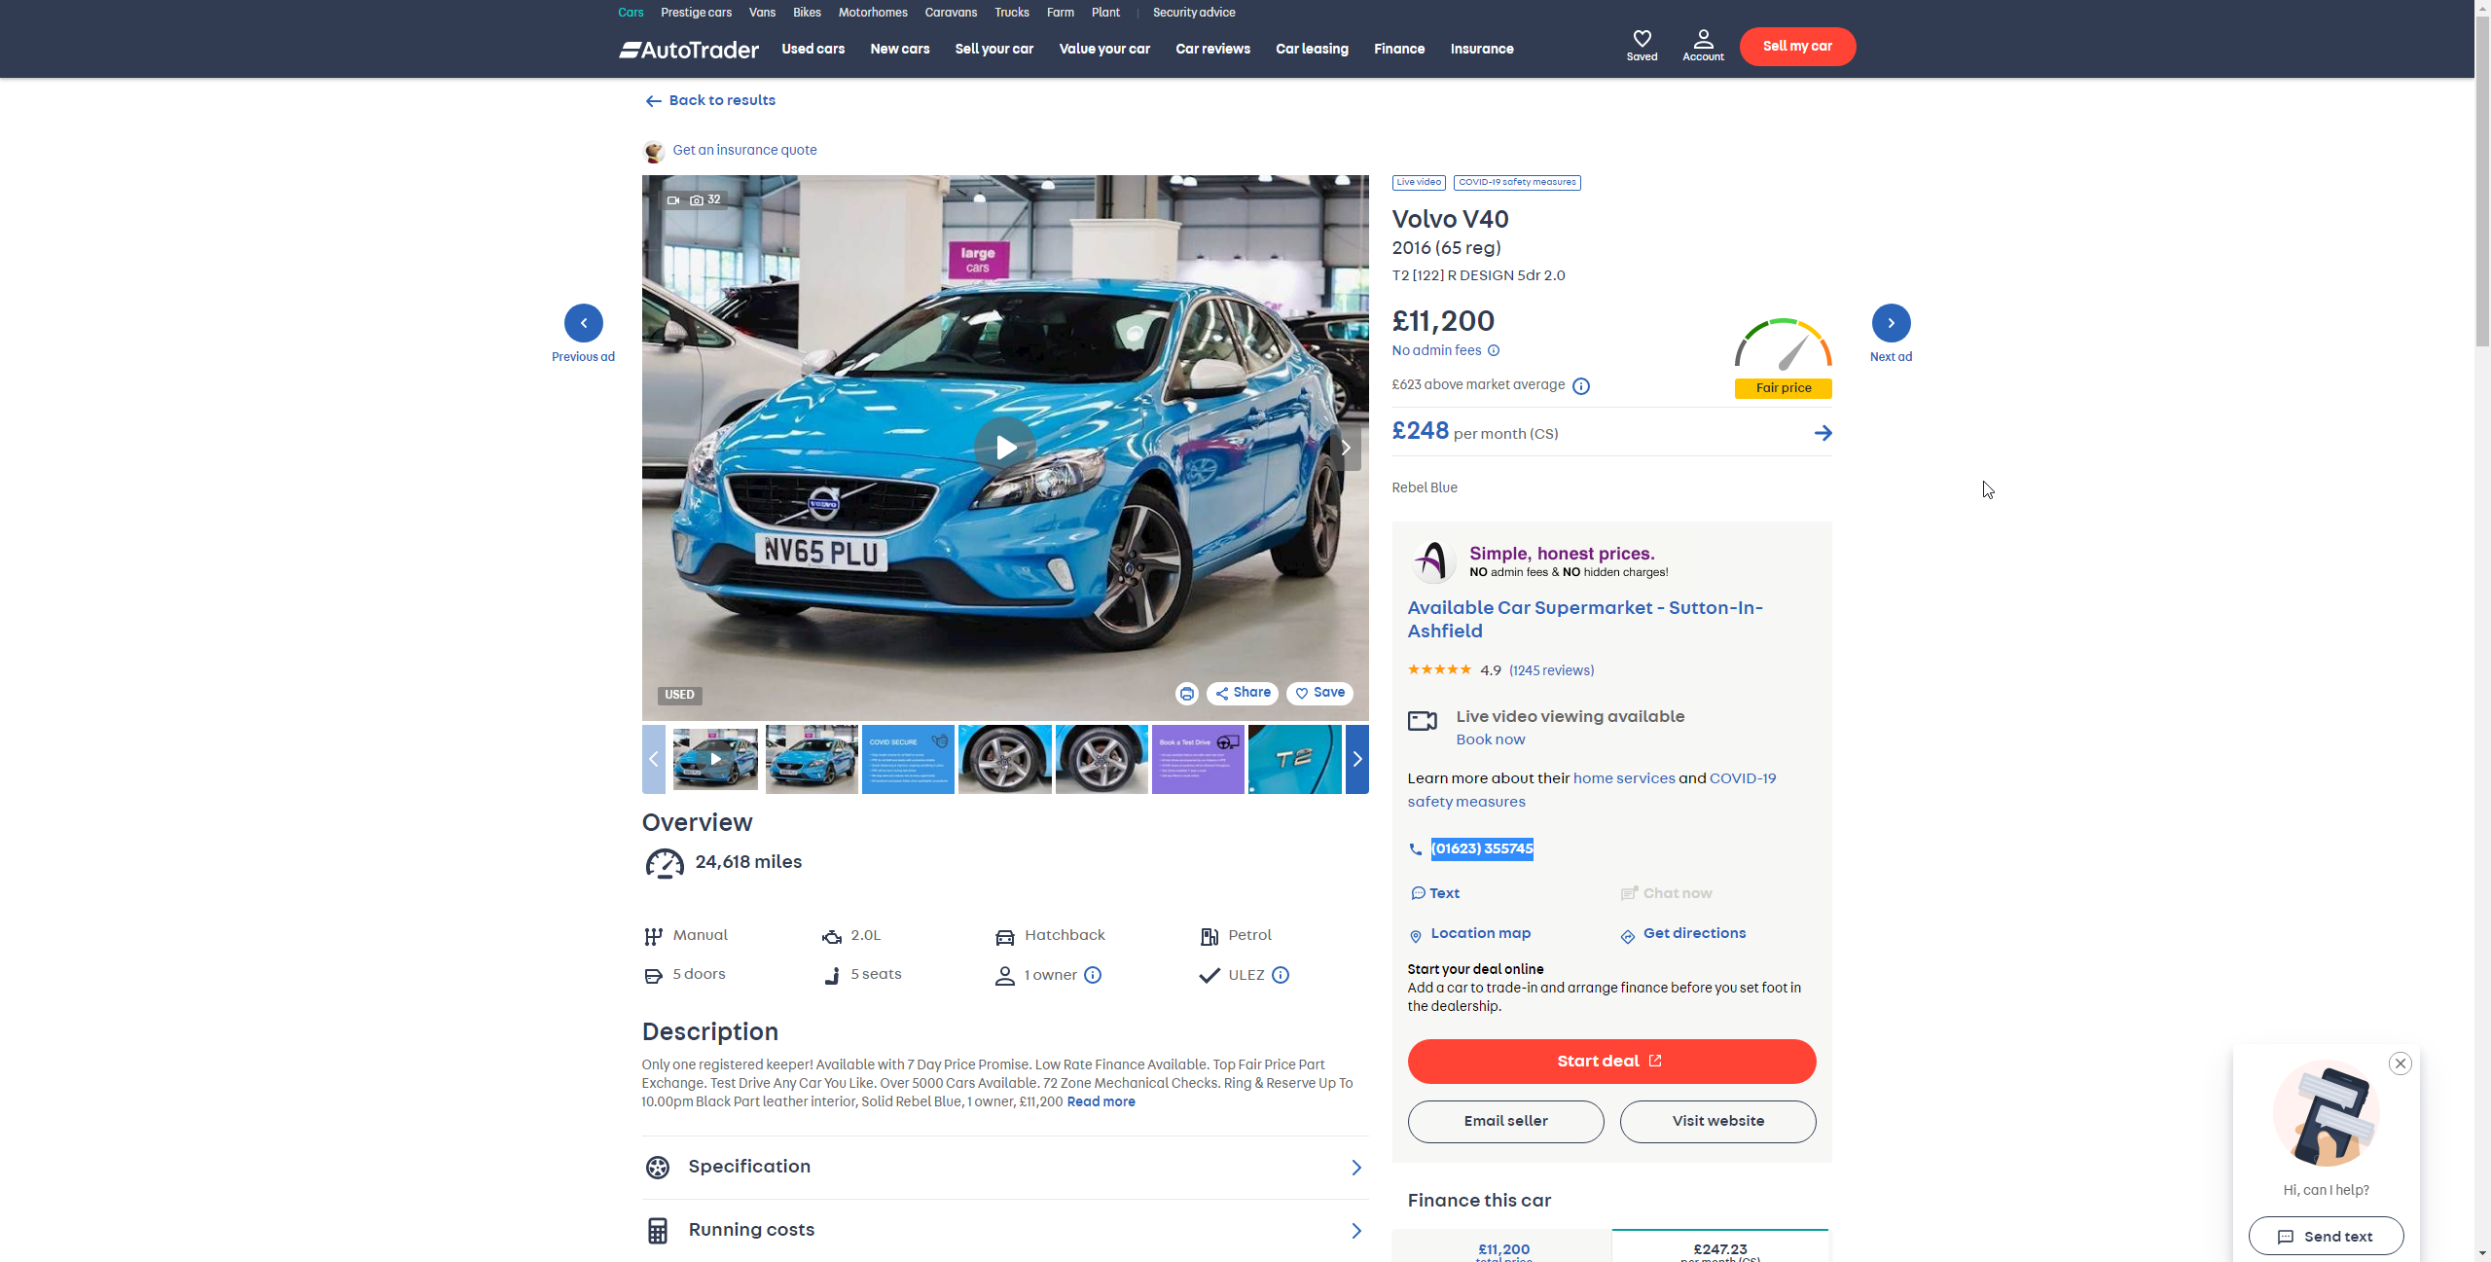Open home services link
2491x1262 pixels.
[1624, 778]
